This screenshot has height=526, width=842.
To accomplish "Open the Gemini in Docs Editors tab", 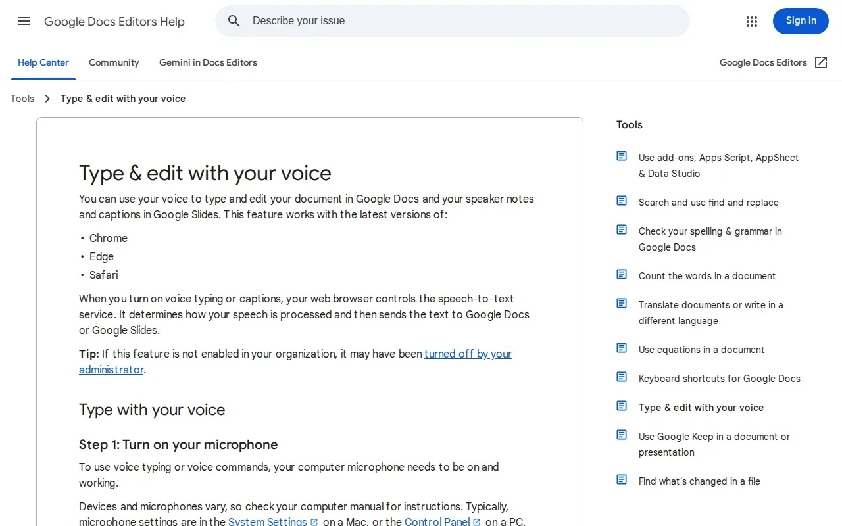I will (208, 62).
